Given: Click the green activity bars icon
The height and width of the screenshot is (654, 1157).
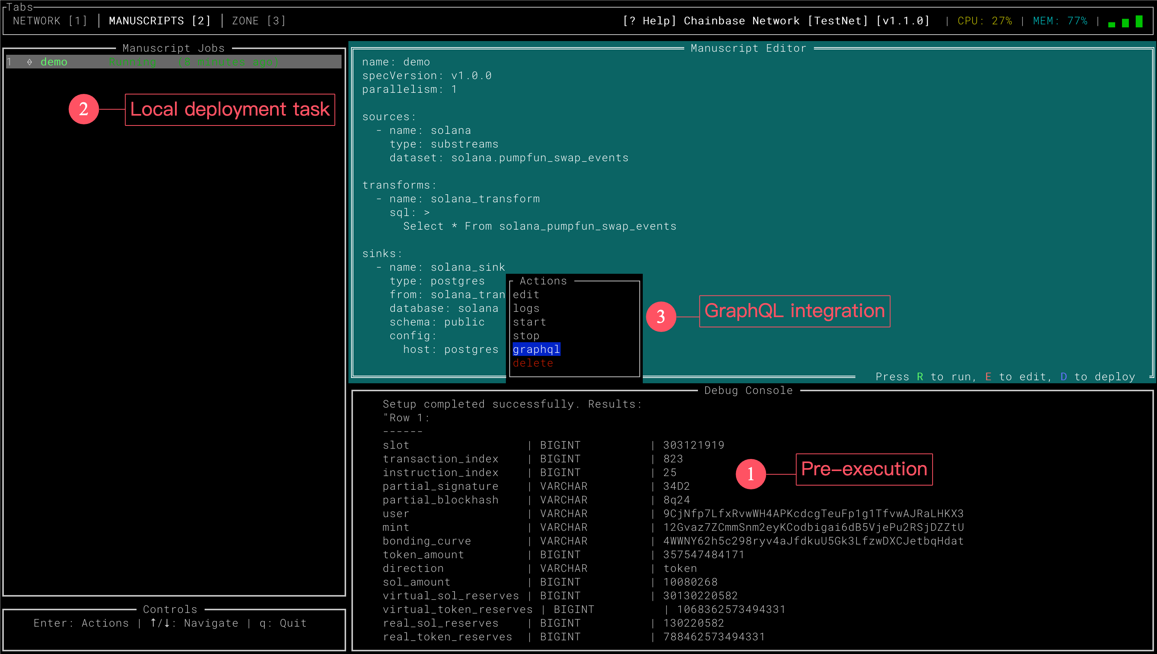Looking at the screenshot, I should pos(1125,21).
